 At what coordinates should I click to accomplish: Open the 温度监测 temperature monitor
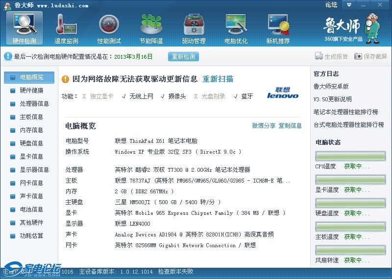66,27
